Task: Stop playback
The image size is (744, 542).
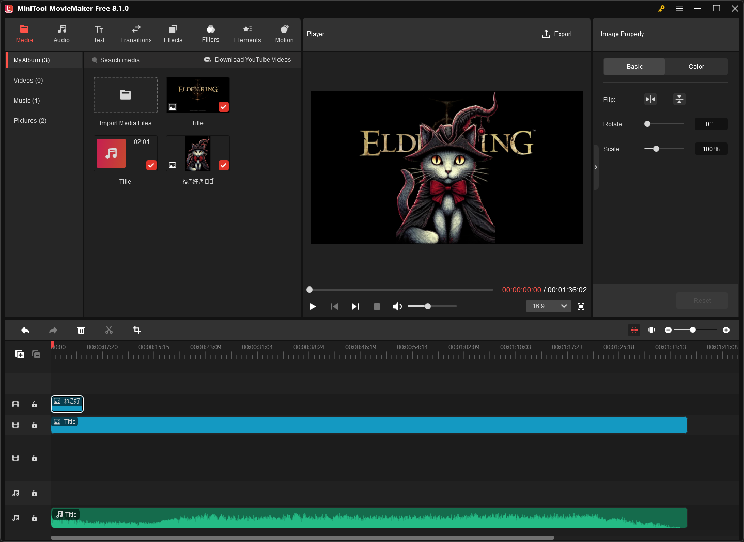Action: pyautogui.click(x=377, y=306)
